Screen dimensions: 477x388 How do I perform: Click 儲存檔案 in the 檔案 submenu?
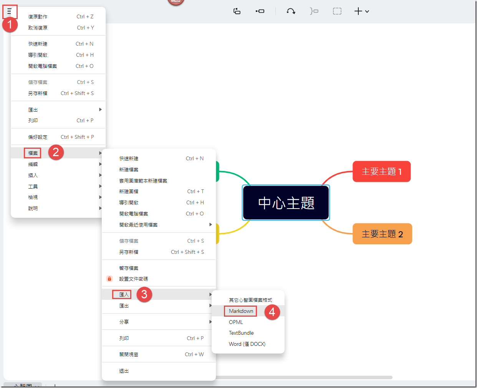coord(159,241)
